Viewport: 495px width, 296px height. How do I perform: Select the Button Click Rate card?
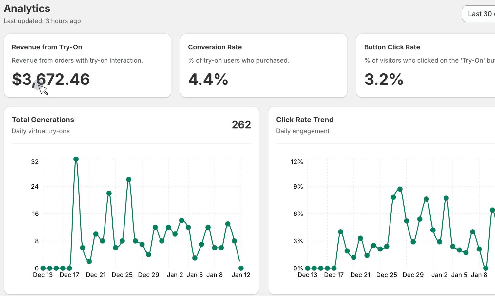tap(426, 65)
